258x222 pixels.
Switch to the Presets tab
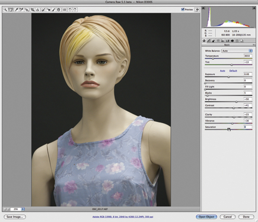coord(237,41)
